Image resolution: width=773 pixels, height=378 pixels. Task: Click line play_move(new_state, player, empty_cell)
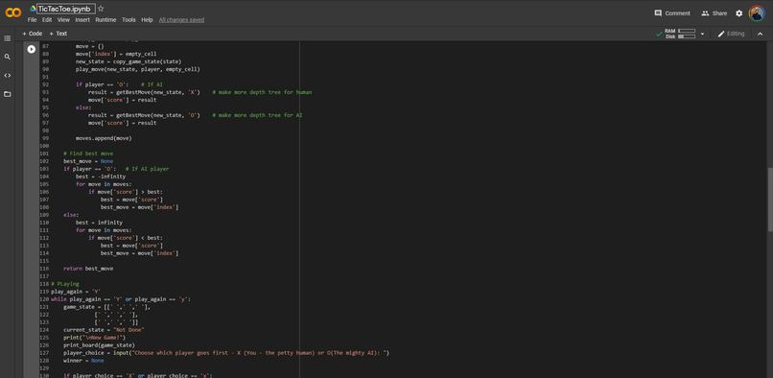tap(137, 69)
